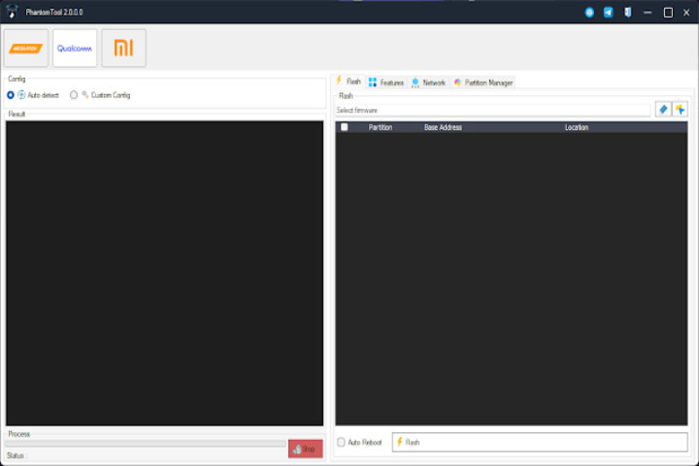Click the blue tag icon beside firmware field
This screenshot has height=466, width=699.
(x=663, y=110)
